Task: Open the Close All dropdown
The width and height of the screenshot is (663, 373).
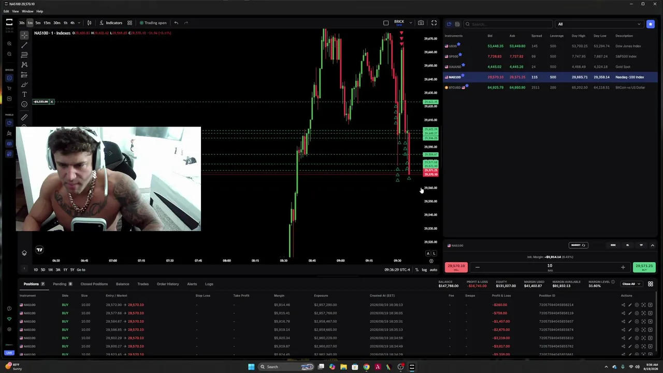Action: 631,284
